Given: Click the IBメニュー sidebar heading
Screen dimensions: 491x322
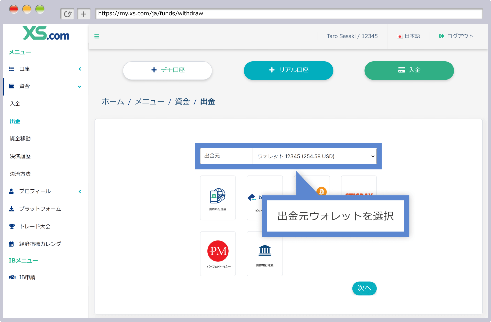Looking at the screenshot, I should 23,261.
